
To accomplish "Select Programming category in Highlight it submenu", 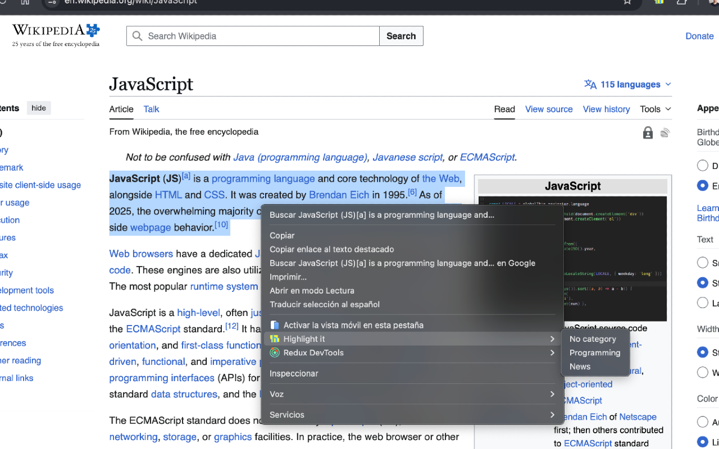I will pyautogui.click(x=595, y=353).
